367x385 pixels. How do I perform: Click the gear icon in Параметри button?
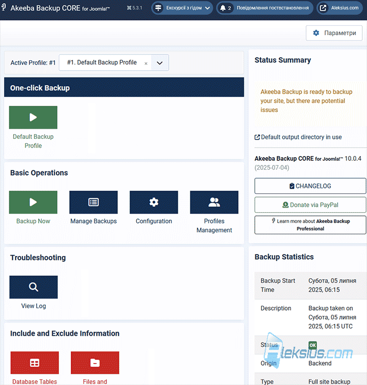coord(316,33)
